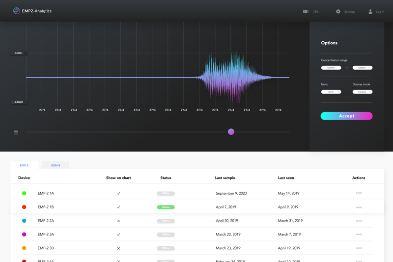Click the Last seen column header
The height and width of the screenshot is (262, 393).
click(286, 178)
